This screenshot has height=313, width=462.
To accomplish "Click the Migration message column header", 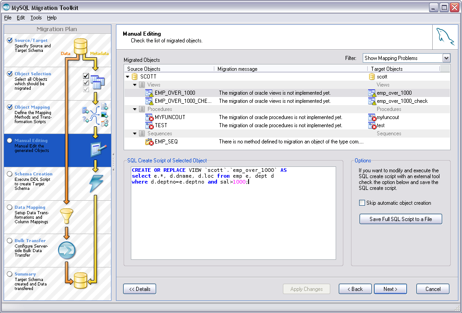I will 291,69.
